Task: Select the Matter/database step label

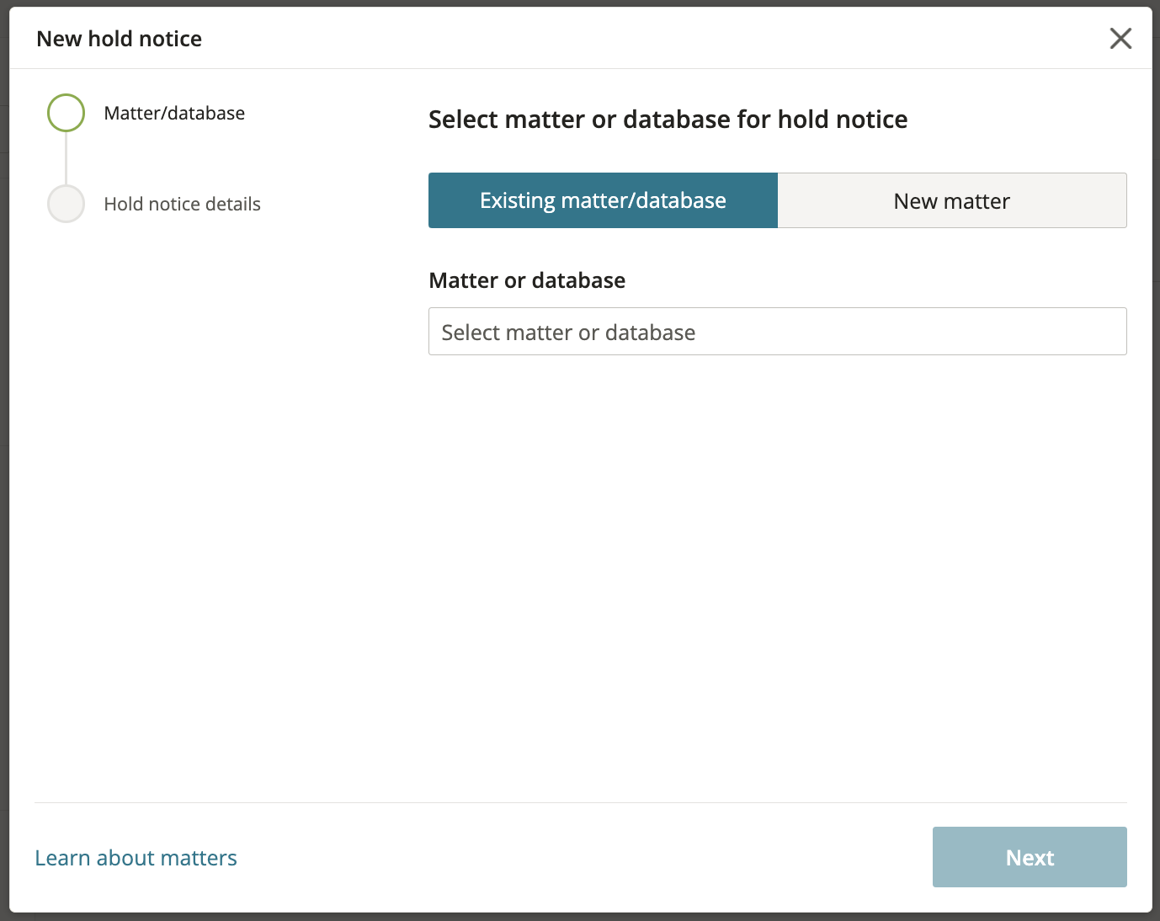Action: click(x=174, y=113)
